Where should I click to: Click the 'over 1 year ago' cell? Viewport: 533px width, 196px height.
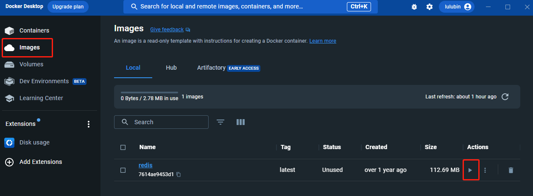(385, 170)
